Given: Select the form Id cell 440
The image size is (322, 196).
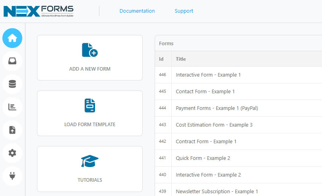Looking at the screenshot, I should tap(163, 175).
